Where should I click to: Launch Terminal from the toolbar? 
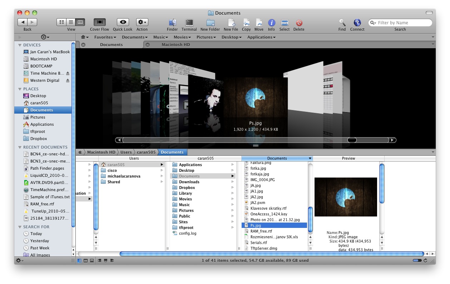(189, 23)
